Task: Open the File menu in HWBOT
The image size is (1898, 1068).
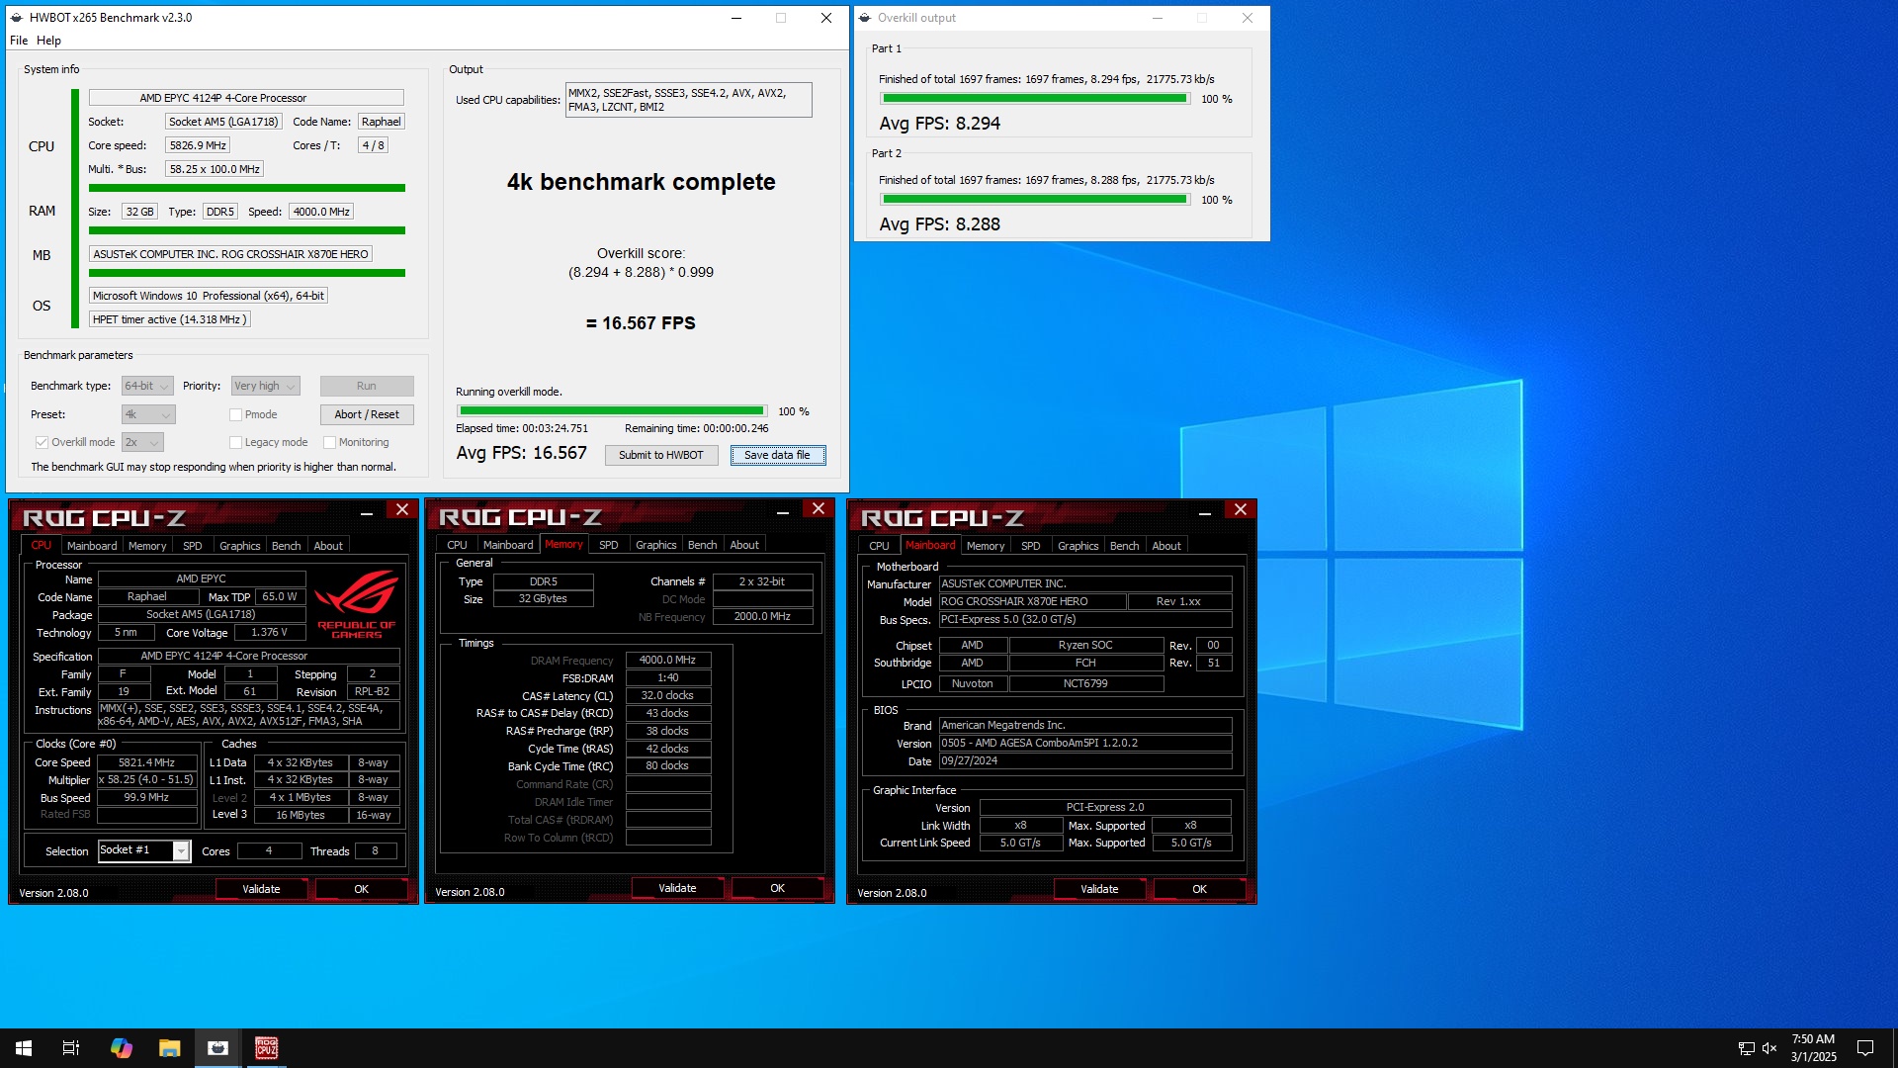Action: click(x=19, y=41)
